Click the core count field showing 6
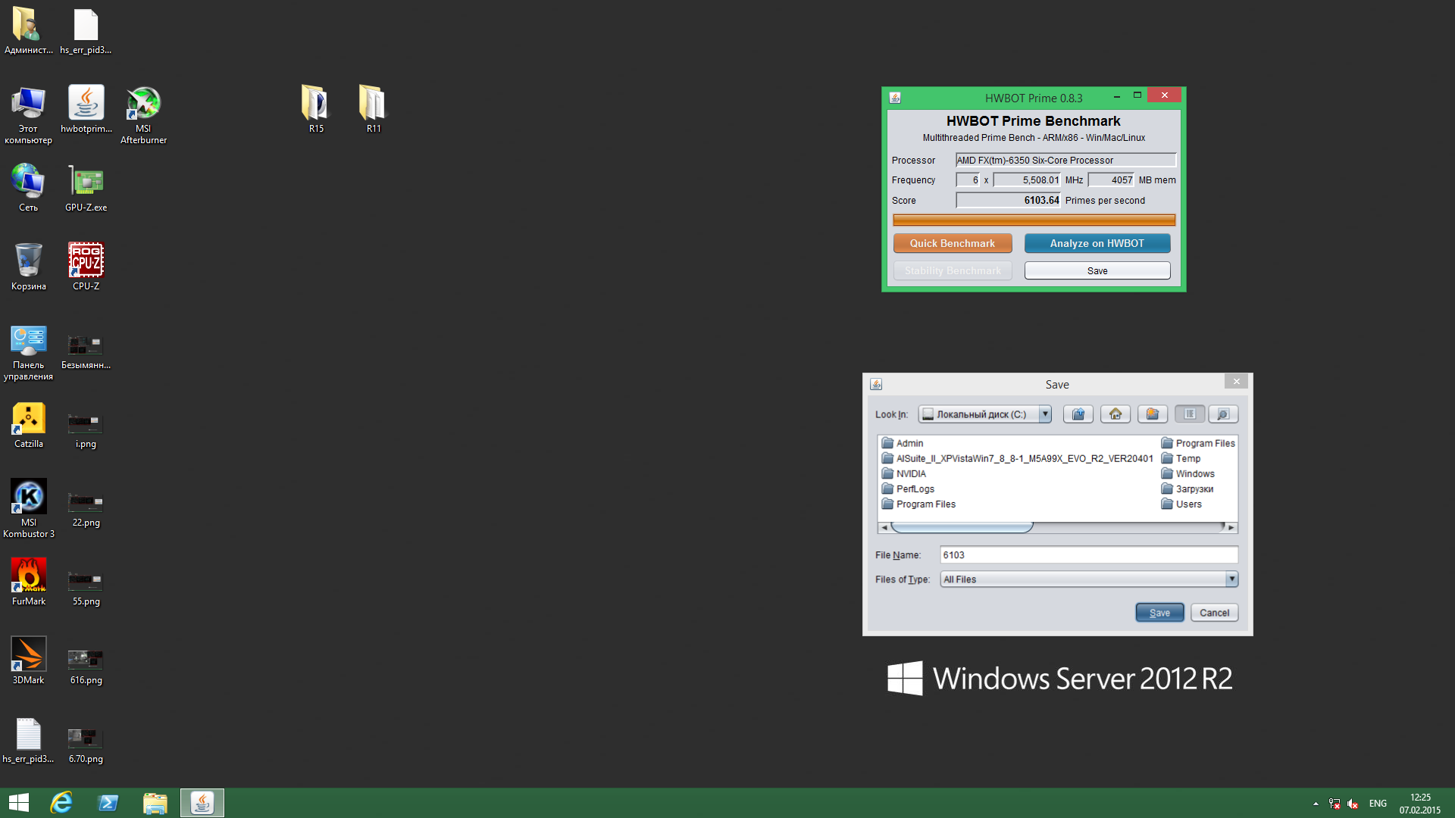This screenshot has width=1455, height=818. pyautogui.click(x=968, y=180)
